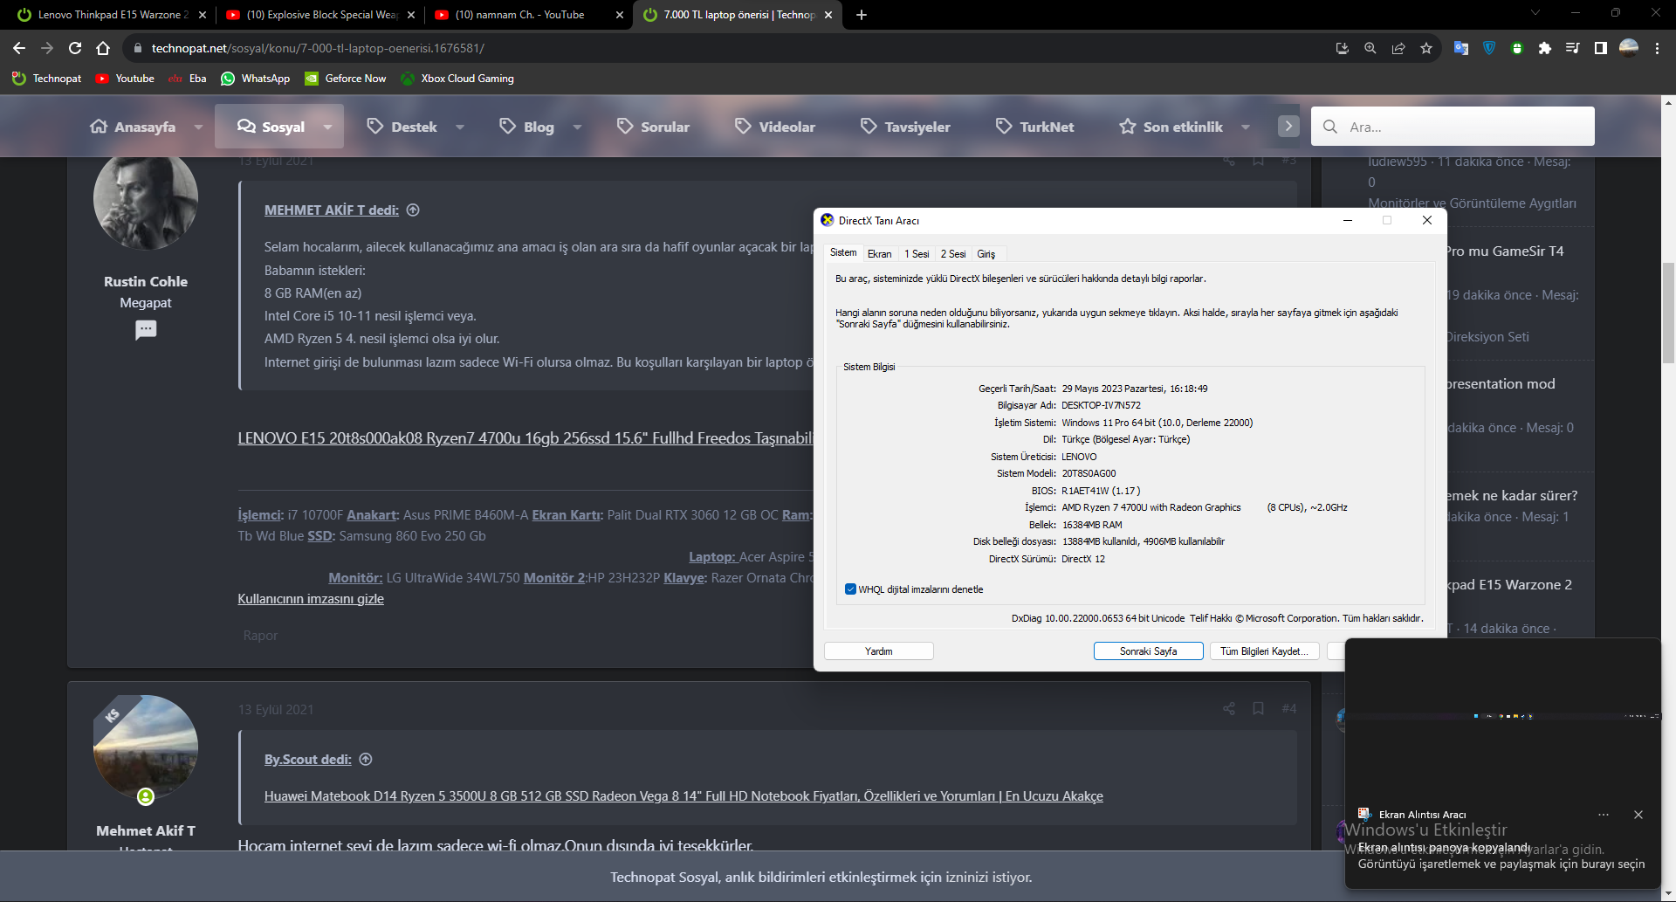Expand the Blog menu arrow
1676x902 pixels.
click(577, 127)
